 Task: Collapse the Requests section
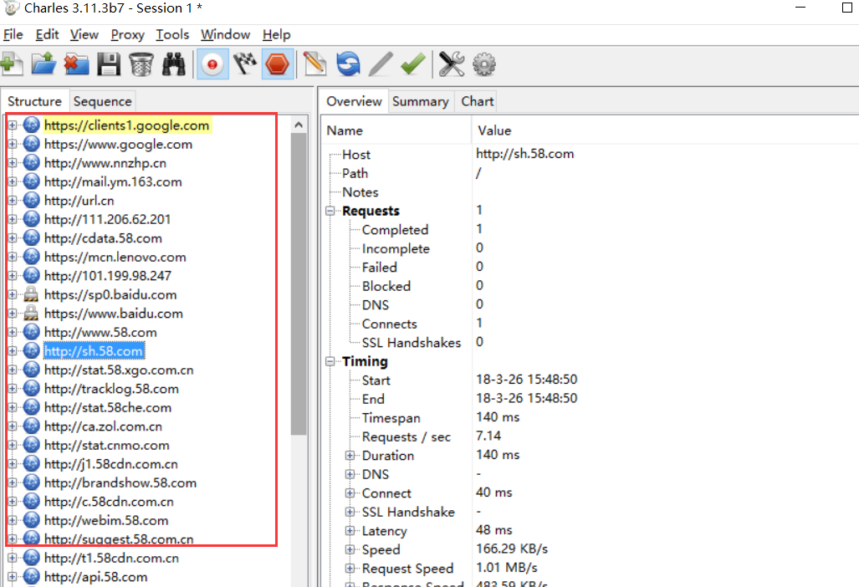[x=330, y=211]
